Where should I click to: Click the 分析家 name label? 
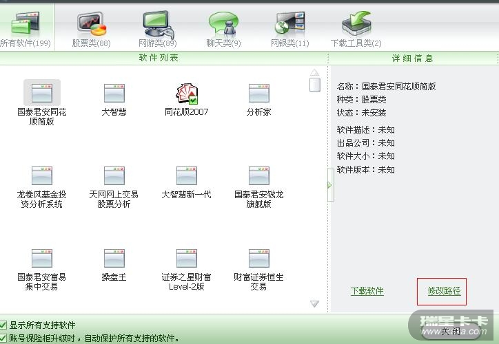coord(258,112)
